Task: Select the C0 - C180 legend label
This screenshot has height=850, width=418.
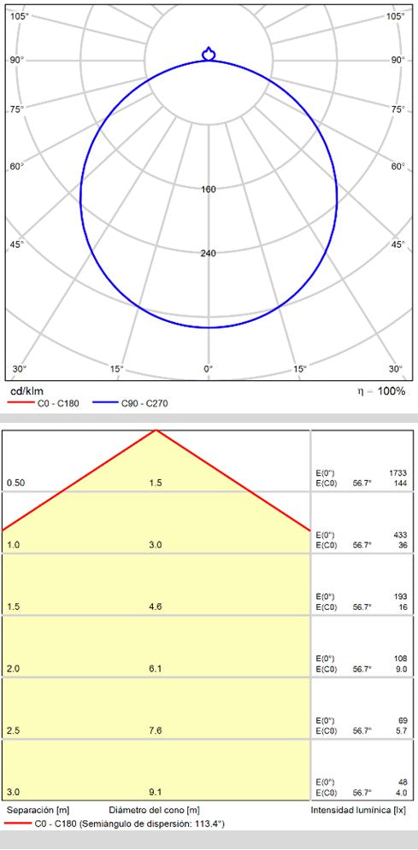Action: tap(57, 403)
